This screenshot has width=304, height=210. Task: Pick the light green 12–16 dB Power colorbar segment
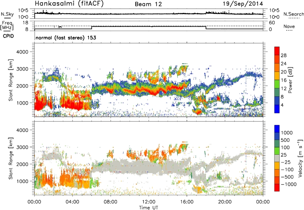(x=277, y=84)
